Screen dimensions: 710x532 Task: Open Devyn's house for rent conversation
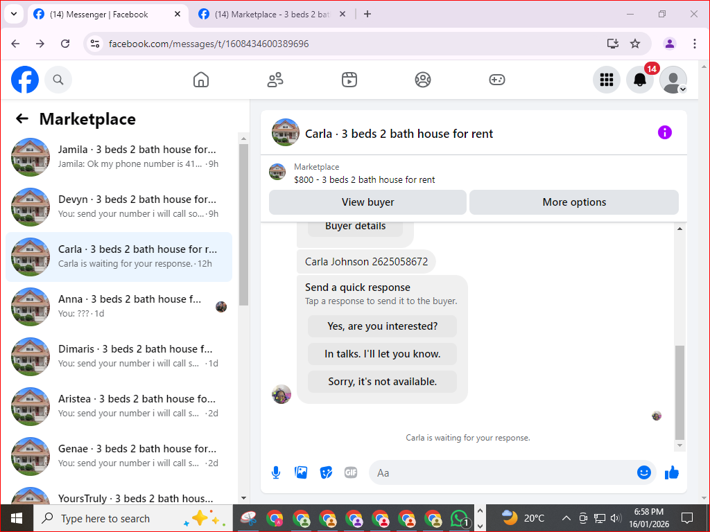point(119,206)
